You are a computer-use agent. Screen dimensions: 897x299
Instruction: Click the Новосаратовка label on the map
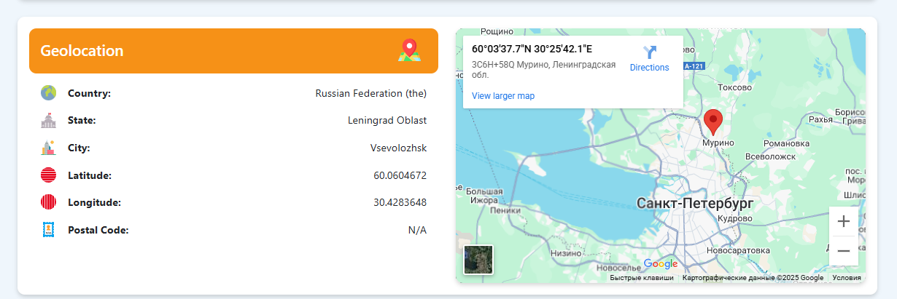click(738, 250)
